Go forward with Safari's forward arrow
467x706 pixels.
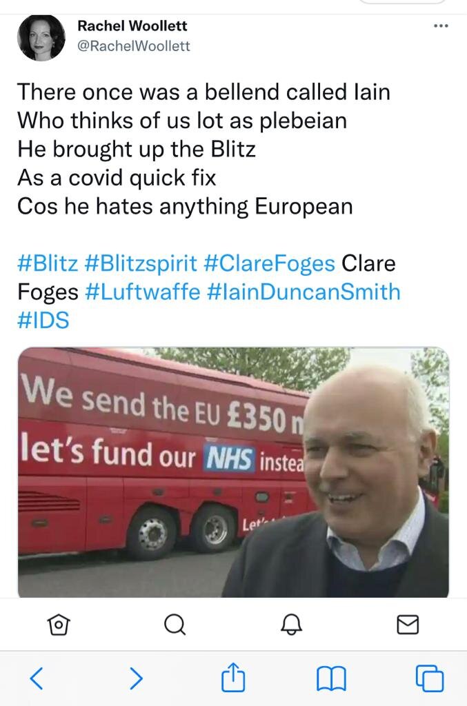[x=136, y=678]
